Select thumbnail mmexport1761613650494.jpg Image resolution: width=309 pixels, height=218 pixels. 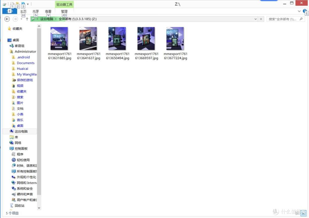[x=117, y=38]
